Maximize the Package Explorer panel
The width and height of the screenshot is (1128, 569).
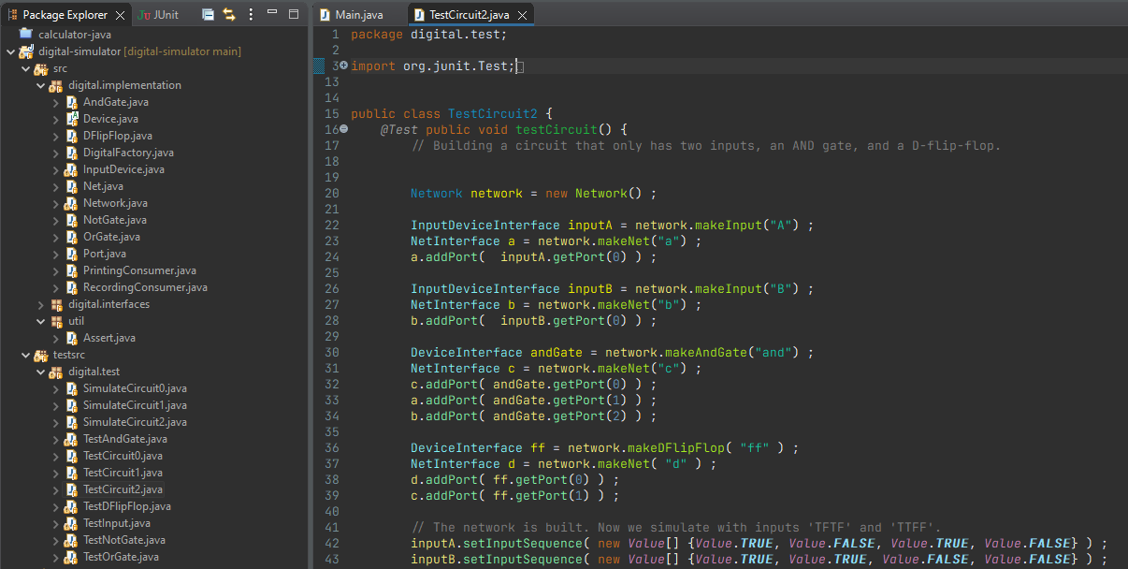click(294, 15)
